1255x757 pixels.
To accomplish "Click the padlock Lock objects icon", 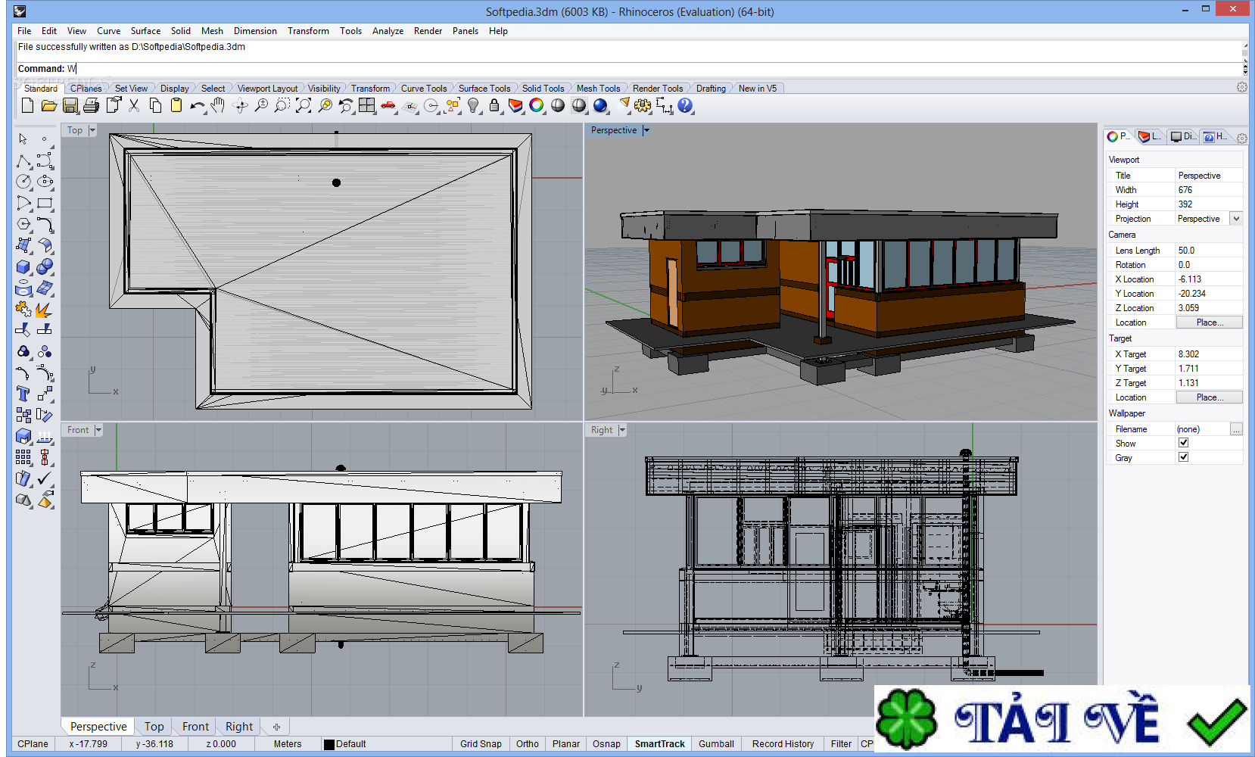I will pyautogui.click(x=494, y=106).
